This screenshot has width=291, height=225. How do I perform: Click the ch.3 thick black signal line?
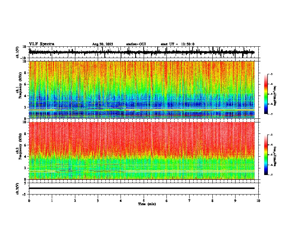(x=141, y=188)
